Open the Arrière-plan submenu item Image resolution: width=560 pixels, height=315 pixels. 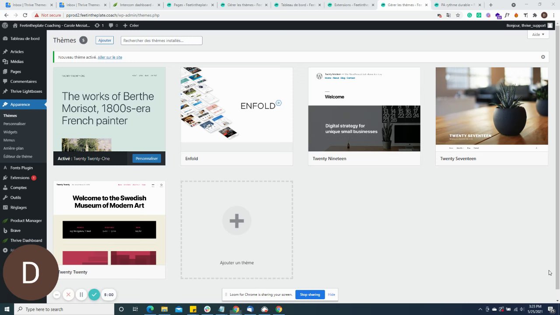(x=14, y=148)
